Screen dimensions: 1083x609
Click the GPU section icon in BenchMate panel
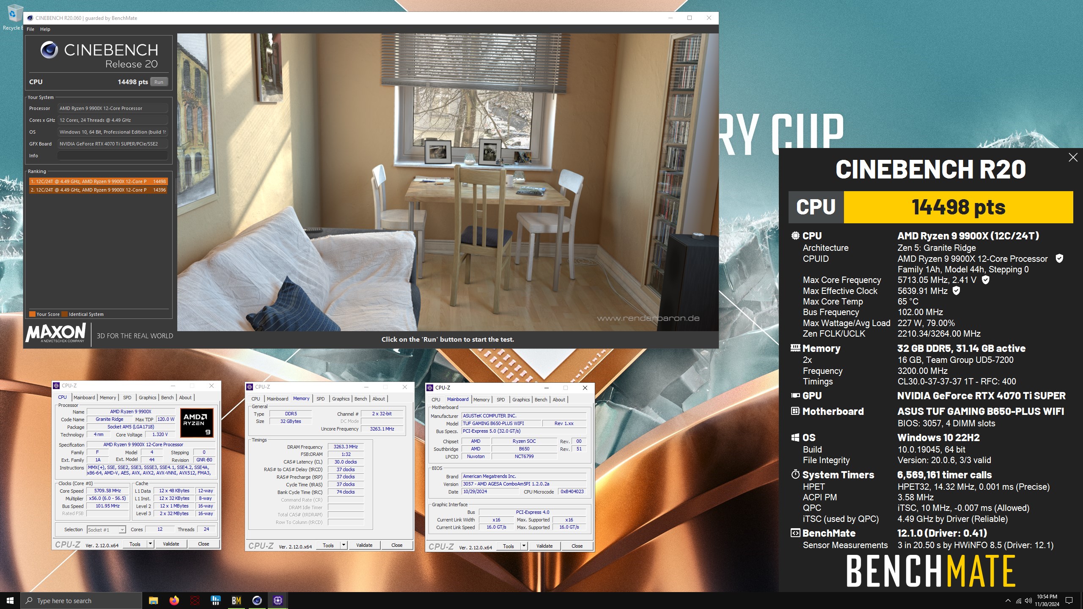[x=795, y=395]
